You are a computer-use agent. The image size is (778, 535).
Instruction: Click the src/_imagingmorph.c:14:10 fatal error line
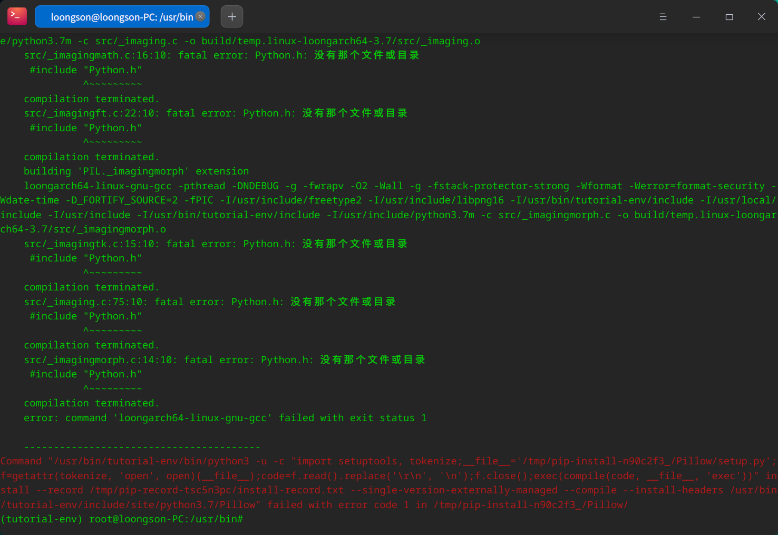point(224,360)
